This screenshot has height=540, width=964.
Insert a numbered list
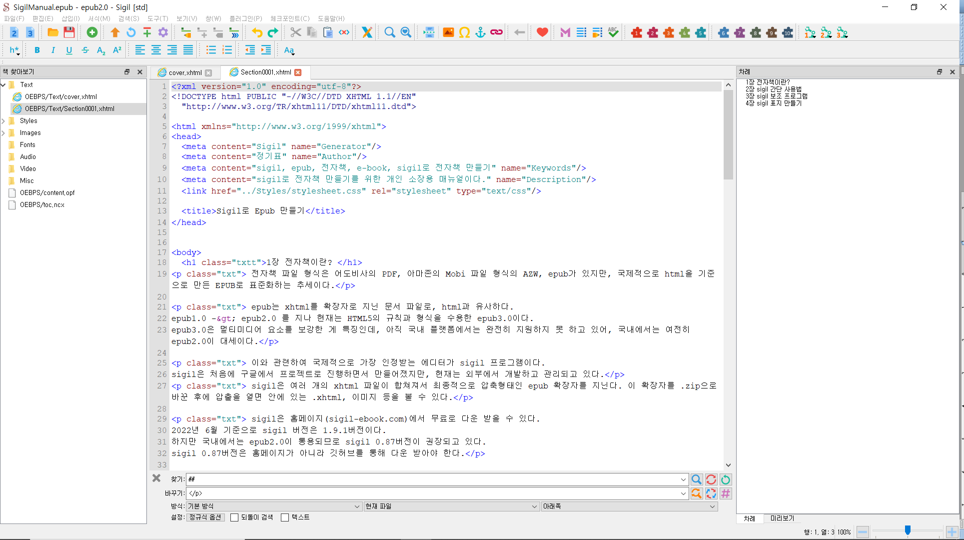tap(227, 50)
